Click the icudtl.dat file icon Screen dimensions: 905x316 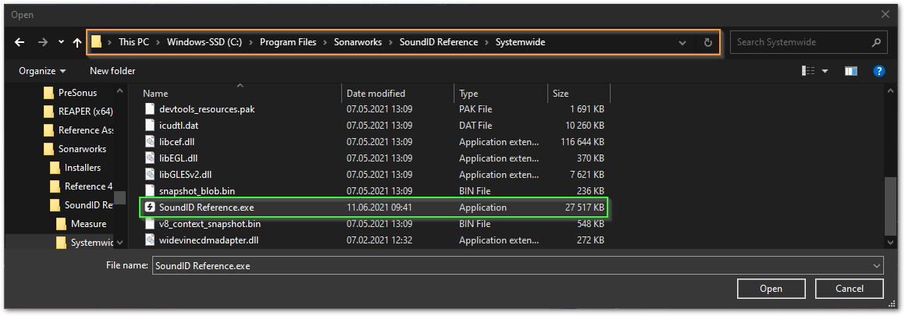point(150,125)
